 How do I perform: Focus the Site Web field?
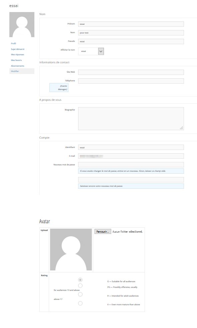pyautogui.click(x=131, y=72)
